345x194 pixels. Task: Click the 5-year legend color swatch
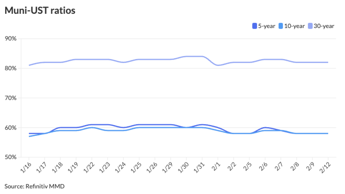tap(254, 26)
